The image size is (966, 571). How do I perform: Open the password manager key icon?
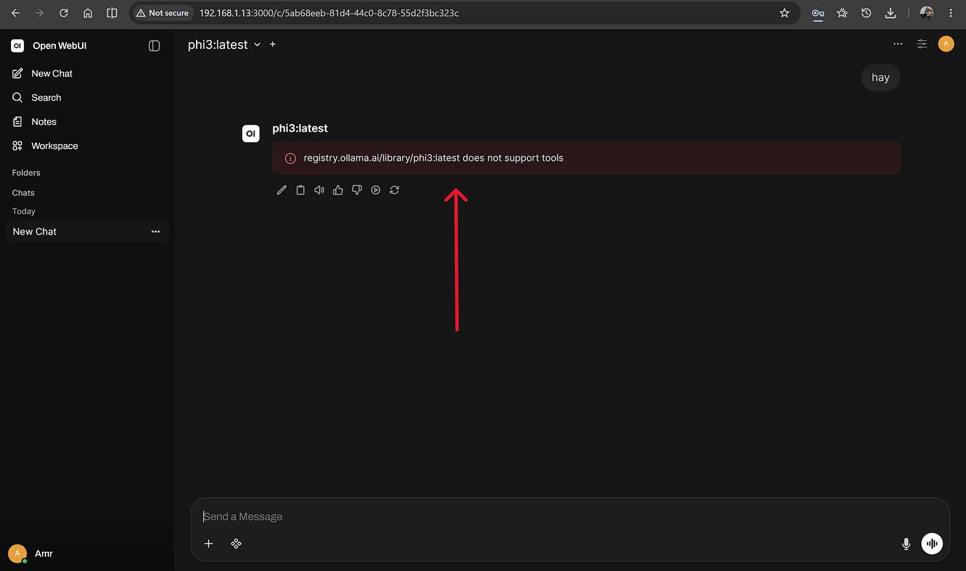[x=818, y=13]
